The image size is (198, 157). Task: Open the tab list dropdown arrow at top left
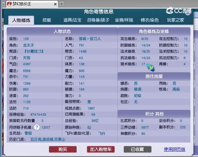[3, 4]
